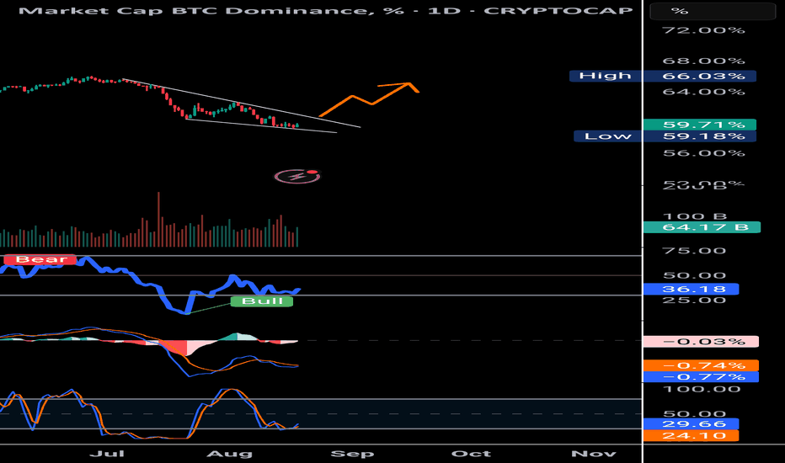Image resolution: width=785 pixels, height=463 pixels.
Task: Click the Nov label on time axis
Action: (594, 454)
